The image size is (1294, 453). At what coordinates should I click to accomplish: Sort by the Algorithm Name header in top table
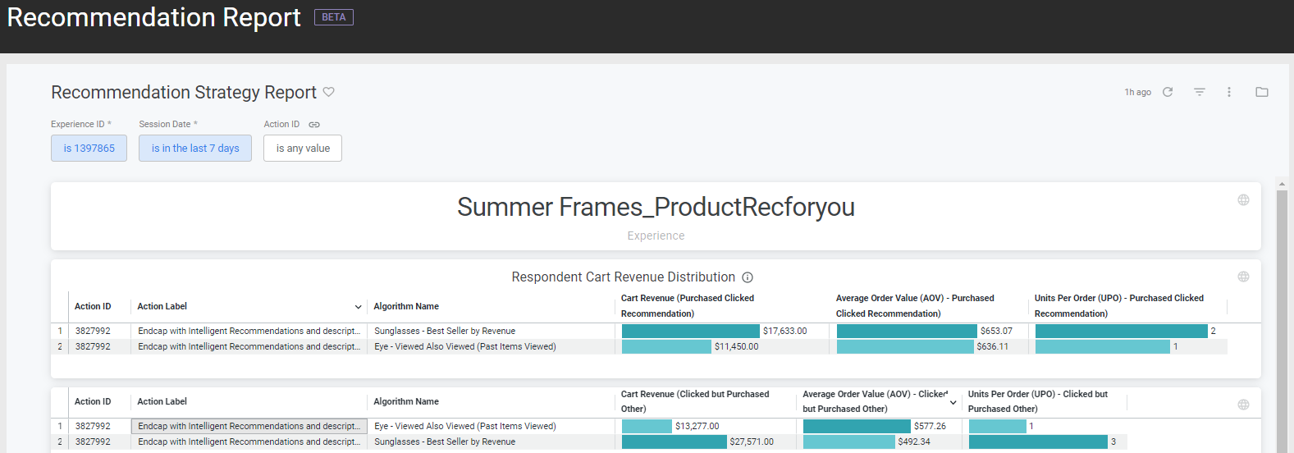(406, 306)
